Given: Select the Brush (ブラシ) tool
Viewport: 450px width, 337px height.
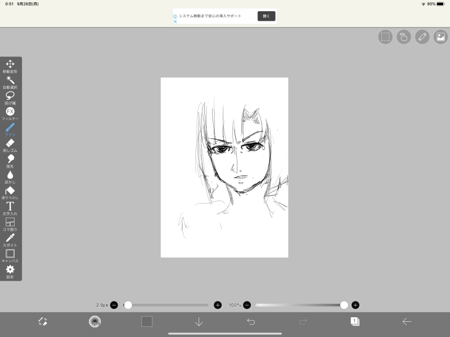Looking at the screenshot, I should (x=10, y=129).
